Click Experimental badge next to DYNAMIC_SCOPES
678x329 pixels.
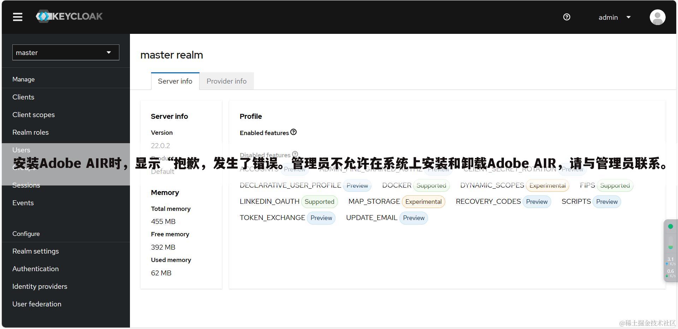coord(547,185)
